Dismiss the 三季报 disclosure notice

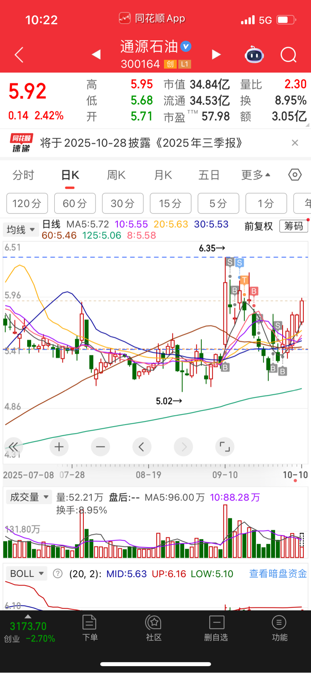295,142
